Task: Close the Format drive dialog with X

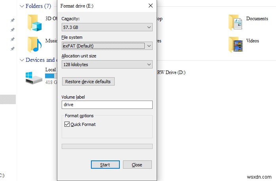Action: coord(150,6)
